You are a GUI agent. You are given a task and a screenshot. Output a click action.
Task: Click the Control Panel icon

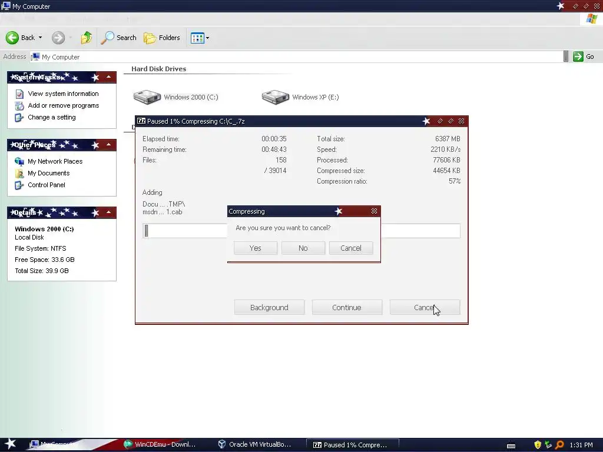tap(19, 185)
